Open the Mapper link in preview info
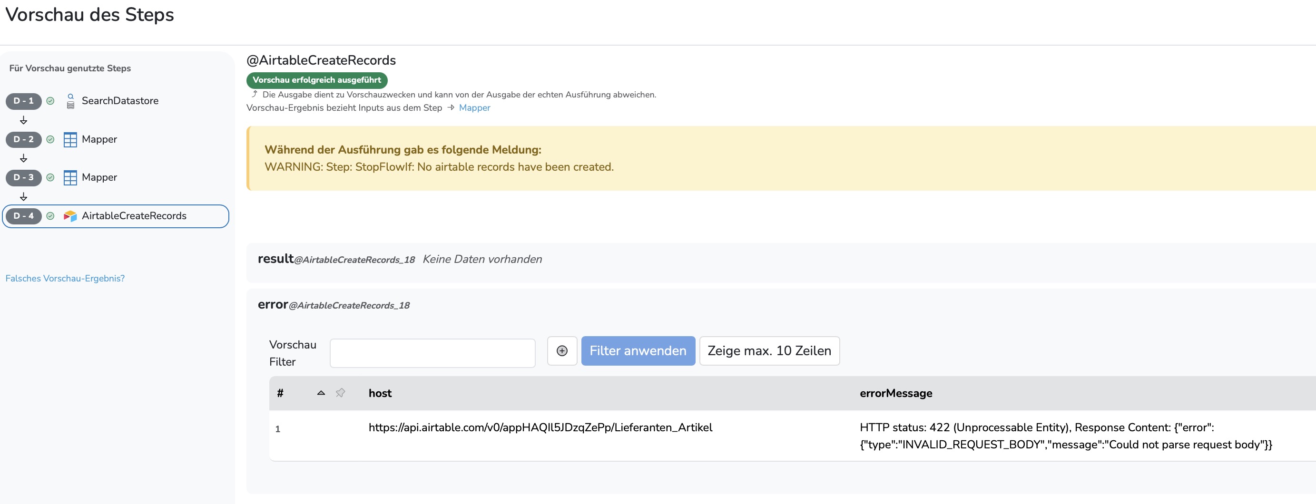 coord(474,108)
